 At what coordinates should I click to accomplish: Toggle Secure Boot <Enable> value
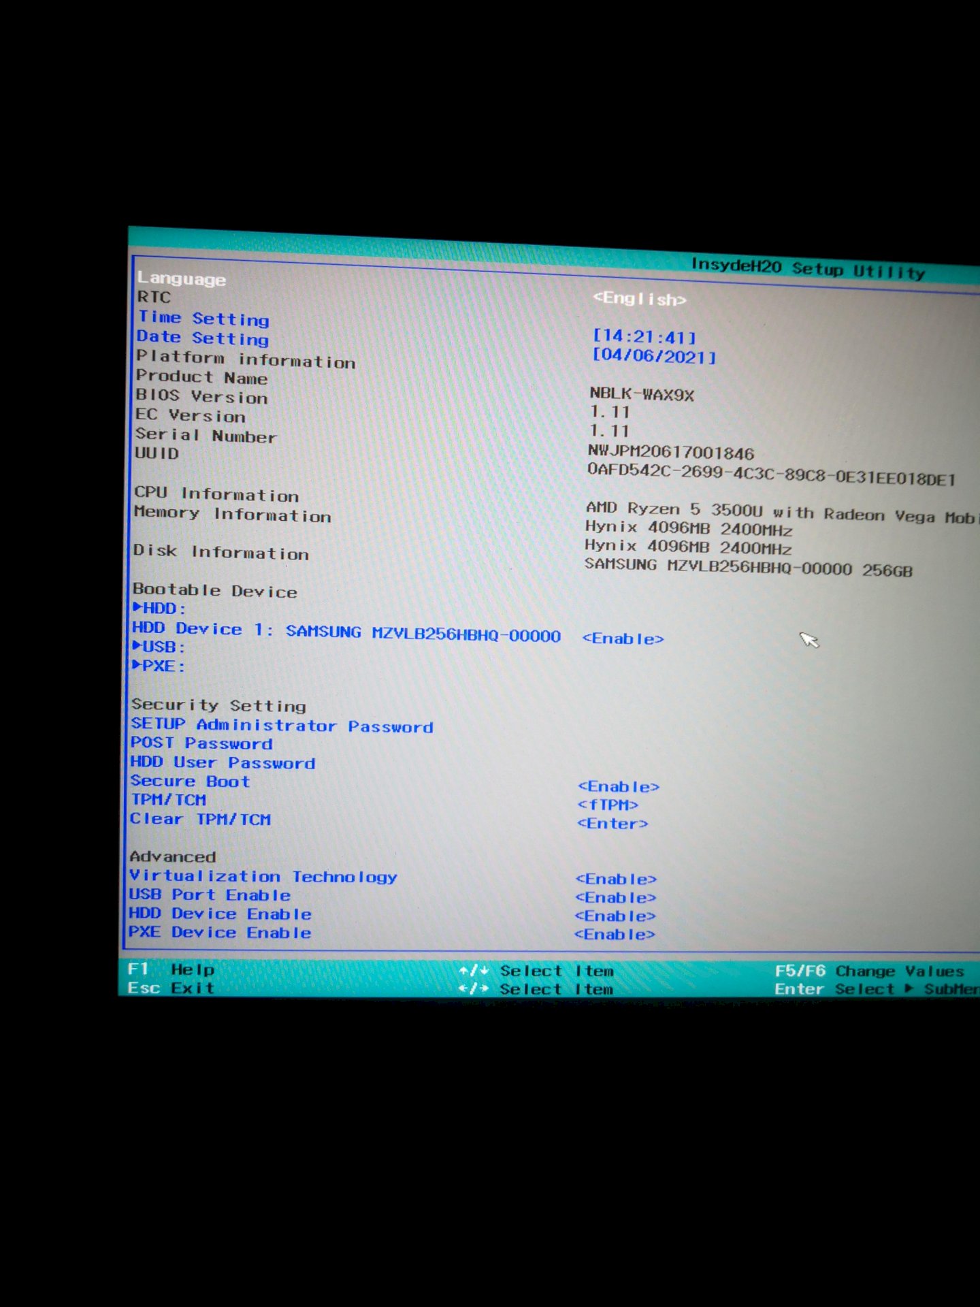[x=618, y=786]
